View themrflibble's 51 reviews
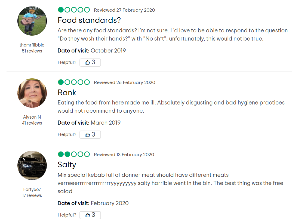Viewport: 292px width, 219px height. 32,51
